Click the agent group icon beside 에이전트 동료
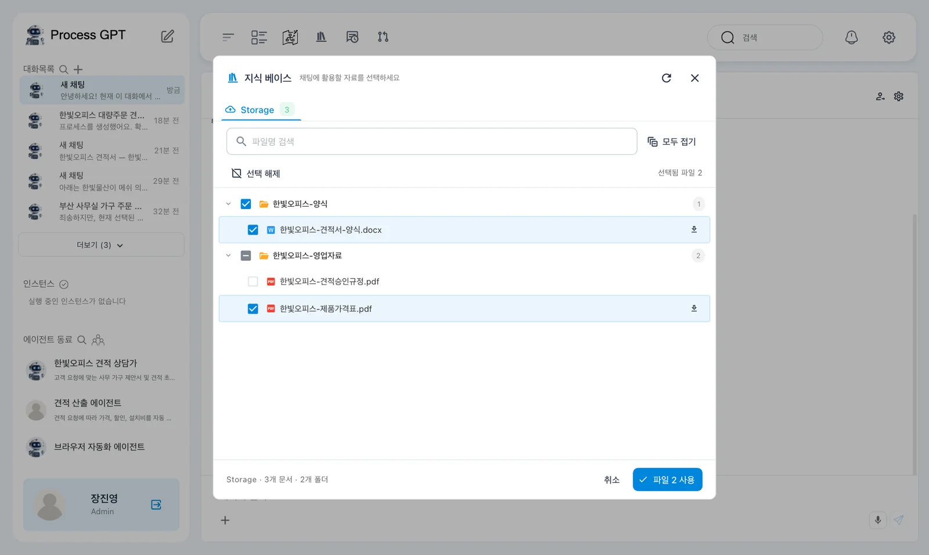The image size is (929, 555). pyautogui.click(x=98, y=340)
